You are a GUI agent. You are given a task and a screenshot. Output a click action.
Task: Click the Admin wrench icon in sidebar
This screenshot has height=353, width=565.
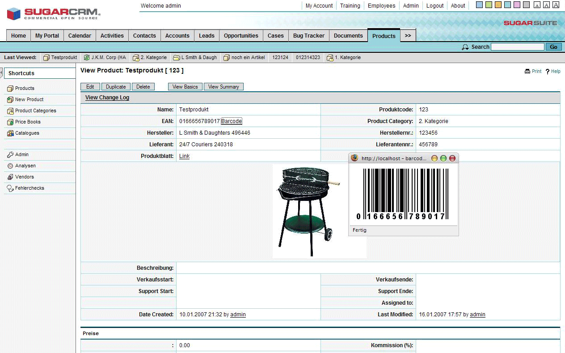(10, 154)
